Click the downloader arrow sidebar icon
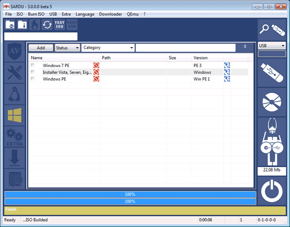 [x=15, y=158]
